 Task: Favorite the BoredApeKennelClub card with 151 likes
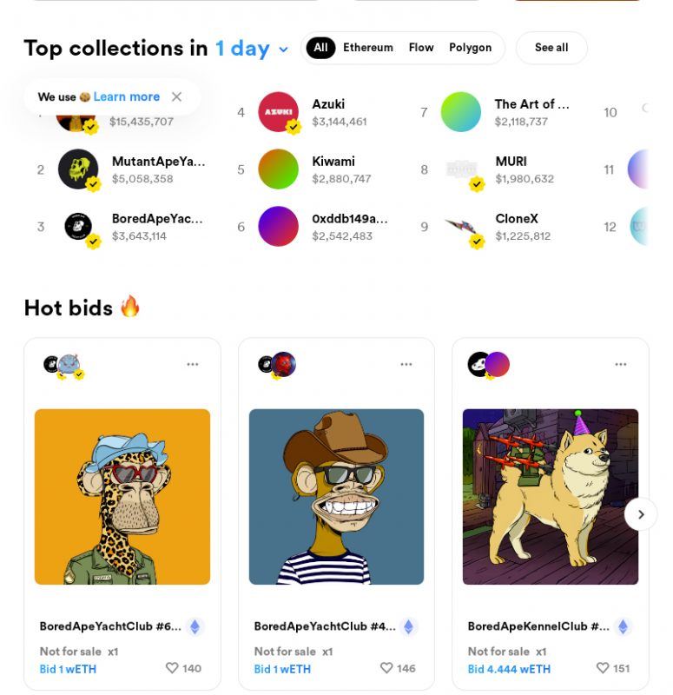coord(602,668)
